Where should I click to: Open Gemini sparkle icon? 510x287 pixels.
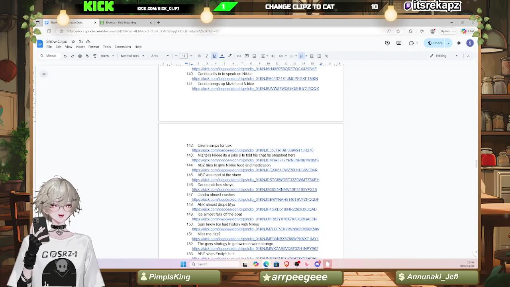(459, 43)
